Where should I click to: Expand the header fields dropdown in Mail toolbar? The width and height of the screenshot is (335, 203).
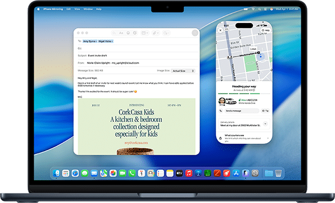point(145,33)
